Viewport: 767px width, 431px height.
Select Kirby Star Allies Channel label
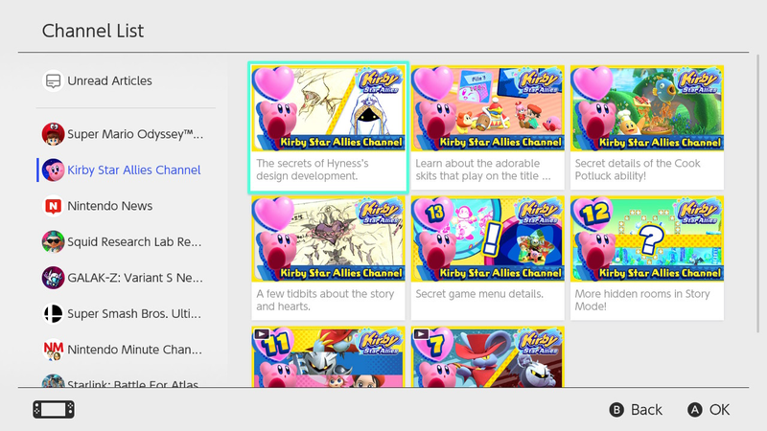coord(134,170)
